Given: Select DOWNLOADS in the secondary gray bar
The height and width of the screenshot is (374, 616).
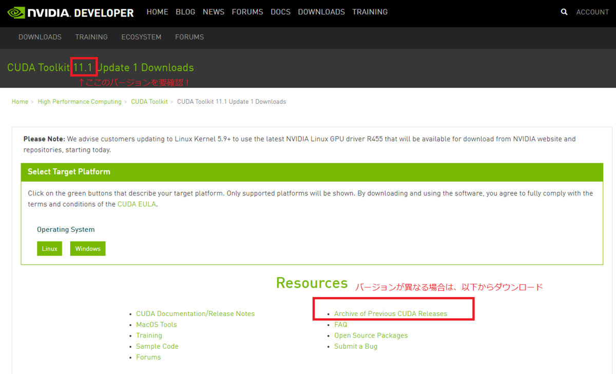Looking at the screenshot, I should [x=40, y=37].
